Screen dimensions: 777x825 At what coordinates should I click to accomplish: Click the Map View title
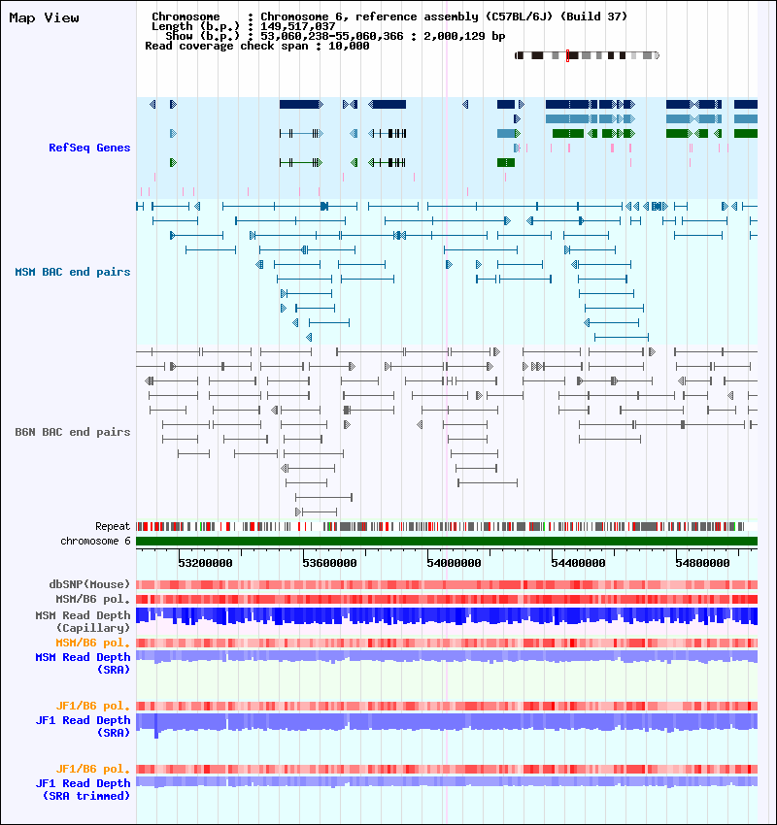(x=45, y=17)
